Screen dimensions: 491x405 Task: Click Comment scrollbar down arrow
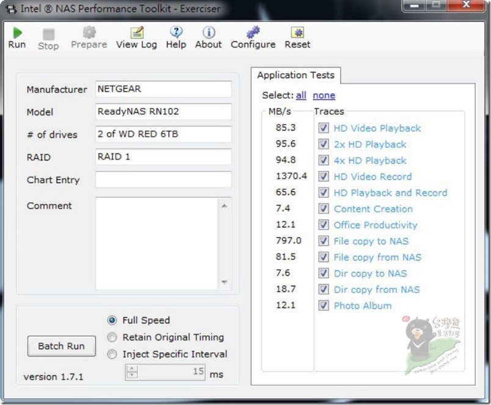point(224,282)
